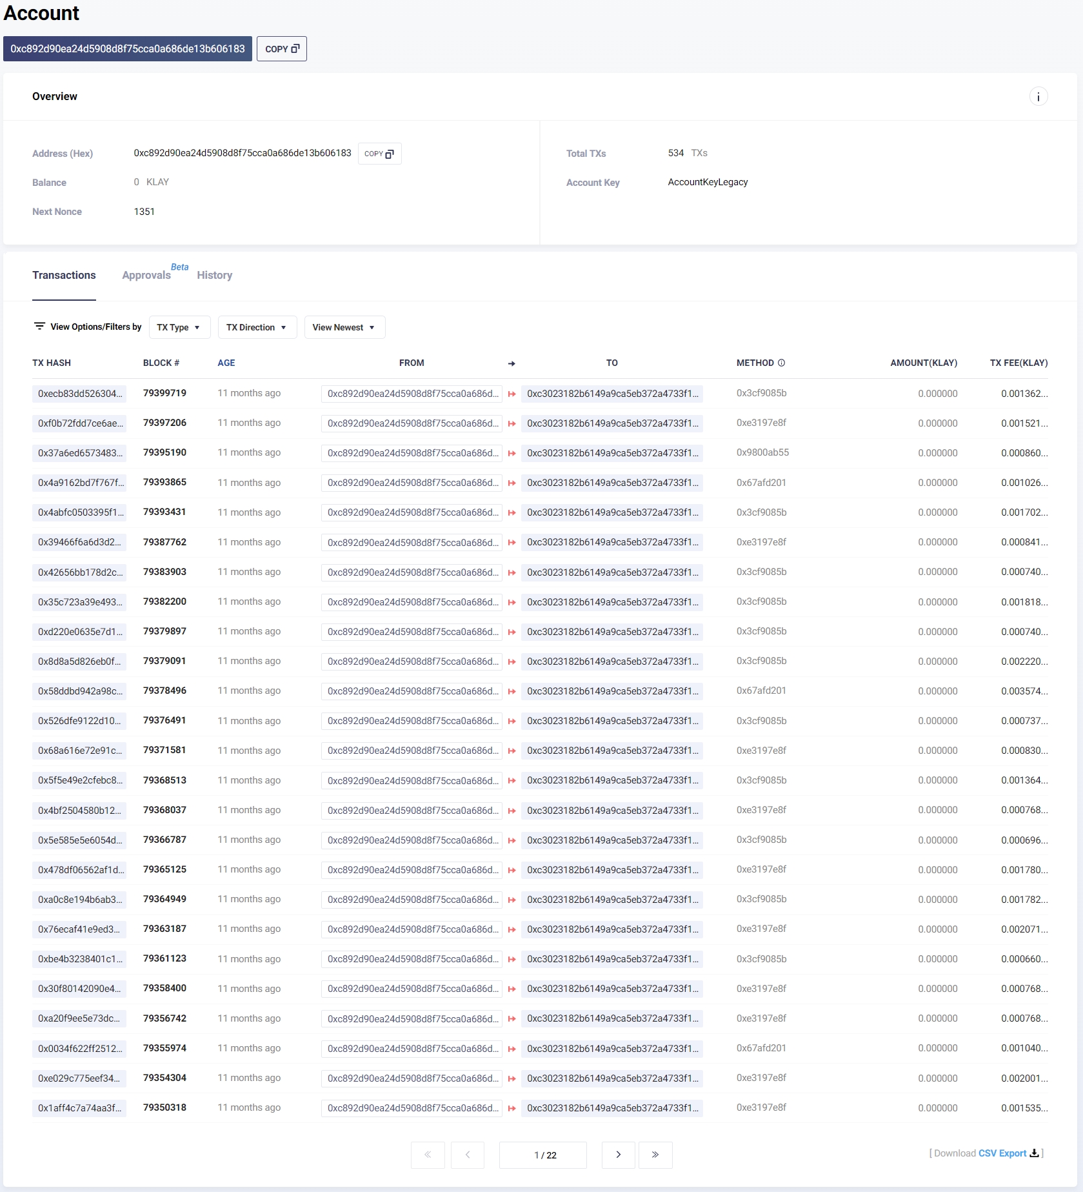Click the CSV download icon
The height and width of the screenshot is (1192, 1083).
[1034, 1153]
